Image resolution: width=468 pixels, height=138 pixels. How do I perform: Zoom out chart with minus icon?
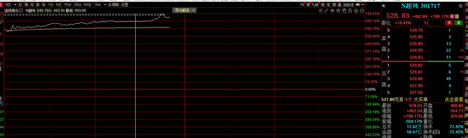[x=362, y=11]
